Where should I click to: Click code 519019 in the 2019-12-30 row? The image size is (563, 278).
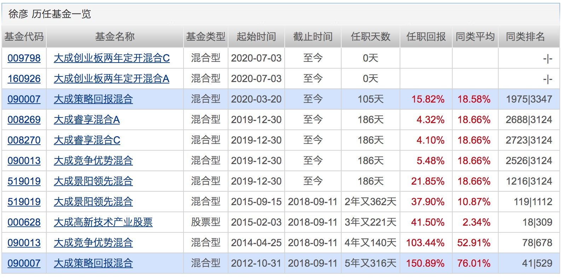coord(24,181)
